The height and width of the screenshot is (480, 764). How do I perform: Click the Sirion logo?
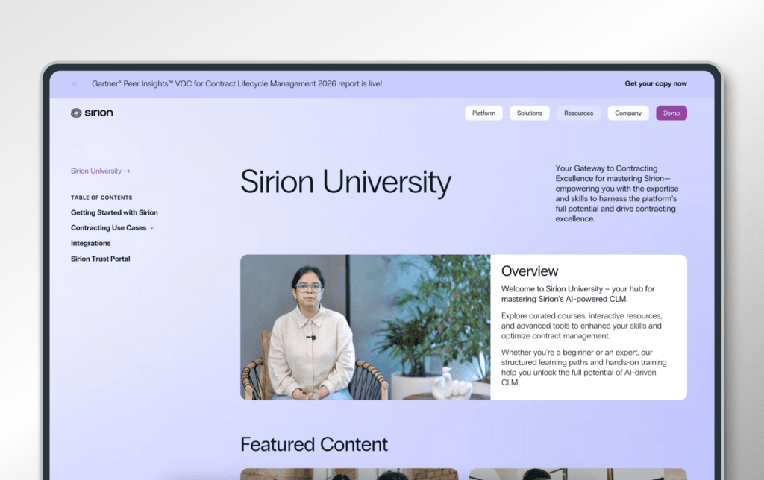click(92, 113)
